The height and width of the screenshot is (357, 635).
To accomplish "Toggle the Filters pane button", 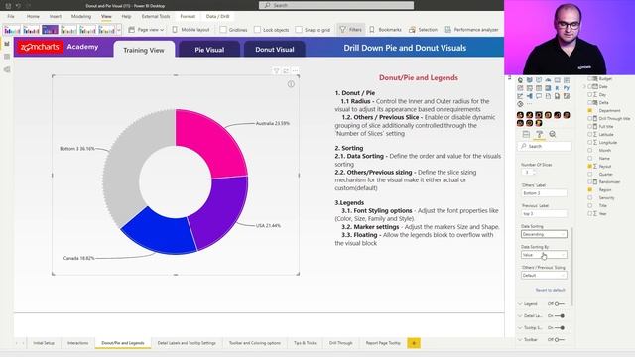I will [x=350, y=30].
